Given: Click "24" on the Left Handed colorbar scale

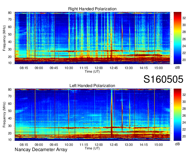Looking at the screenshot, I should [184, 123].
